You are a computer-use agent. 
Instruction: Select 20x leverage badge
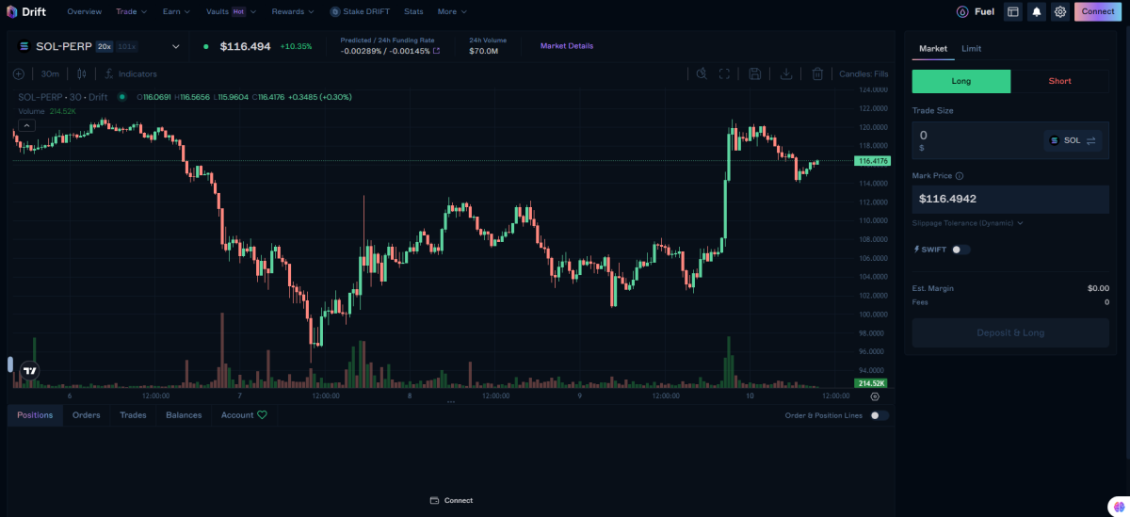[x=104, y=46]
